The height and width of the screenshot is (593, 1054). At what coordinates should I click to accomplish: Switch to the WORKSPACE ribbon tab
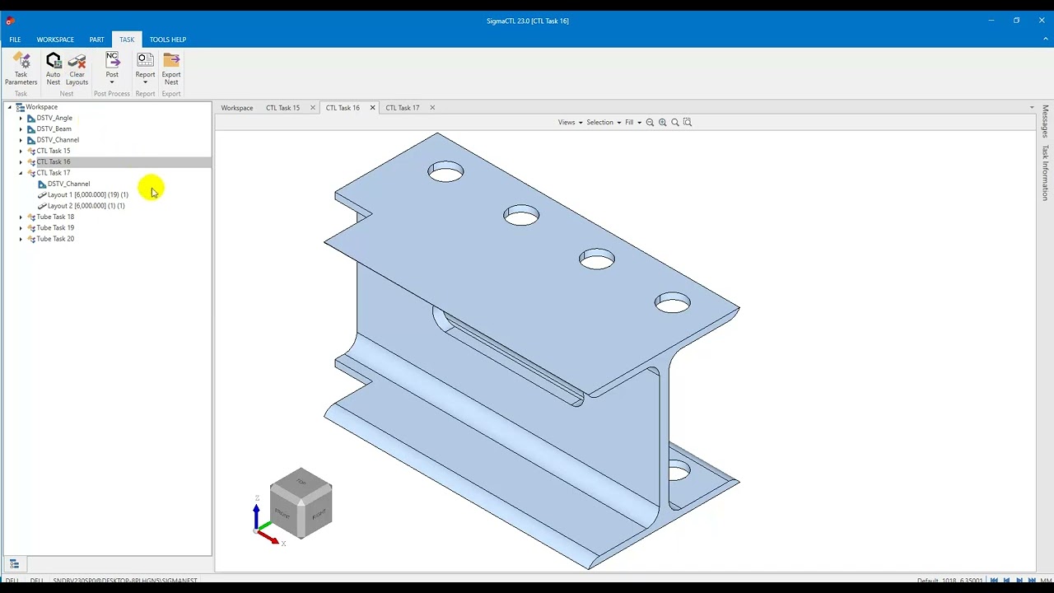pyautogui.click(x=55, y=40)
